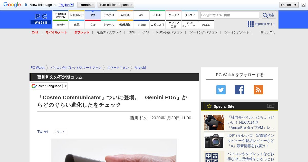Click the Impress site grid icon
This screenshot has height=162, width=308.
coord(251,24)
